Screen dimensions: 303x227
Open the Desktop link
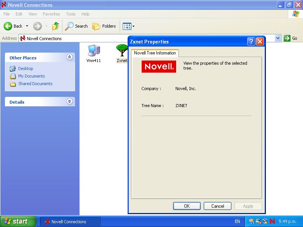[25, 68]
